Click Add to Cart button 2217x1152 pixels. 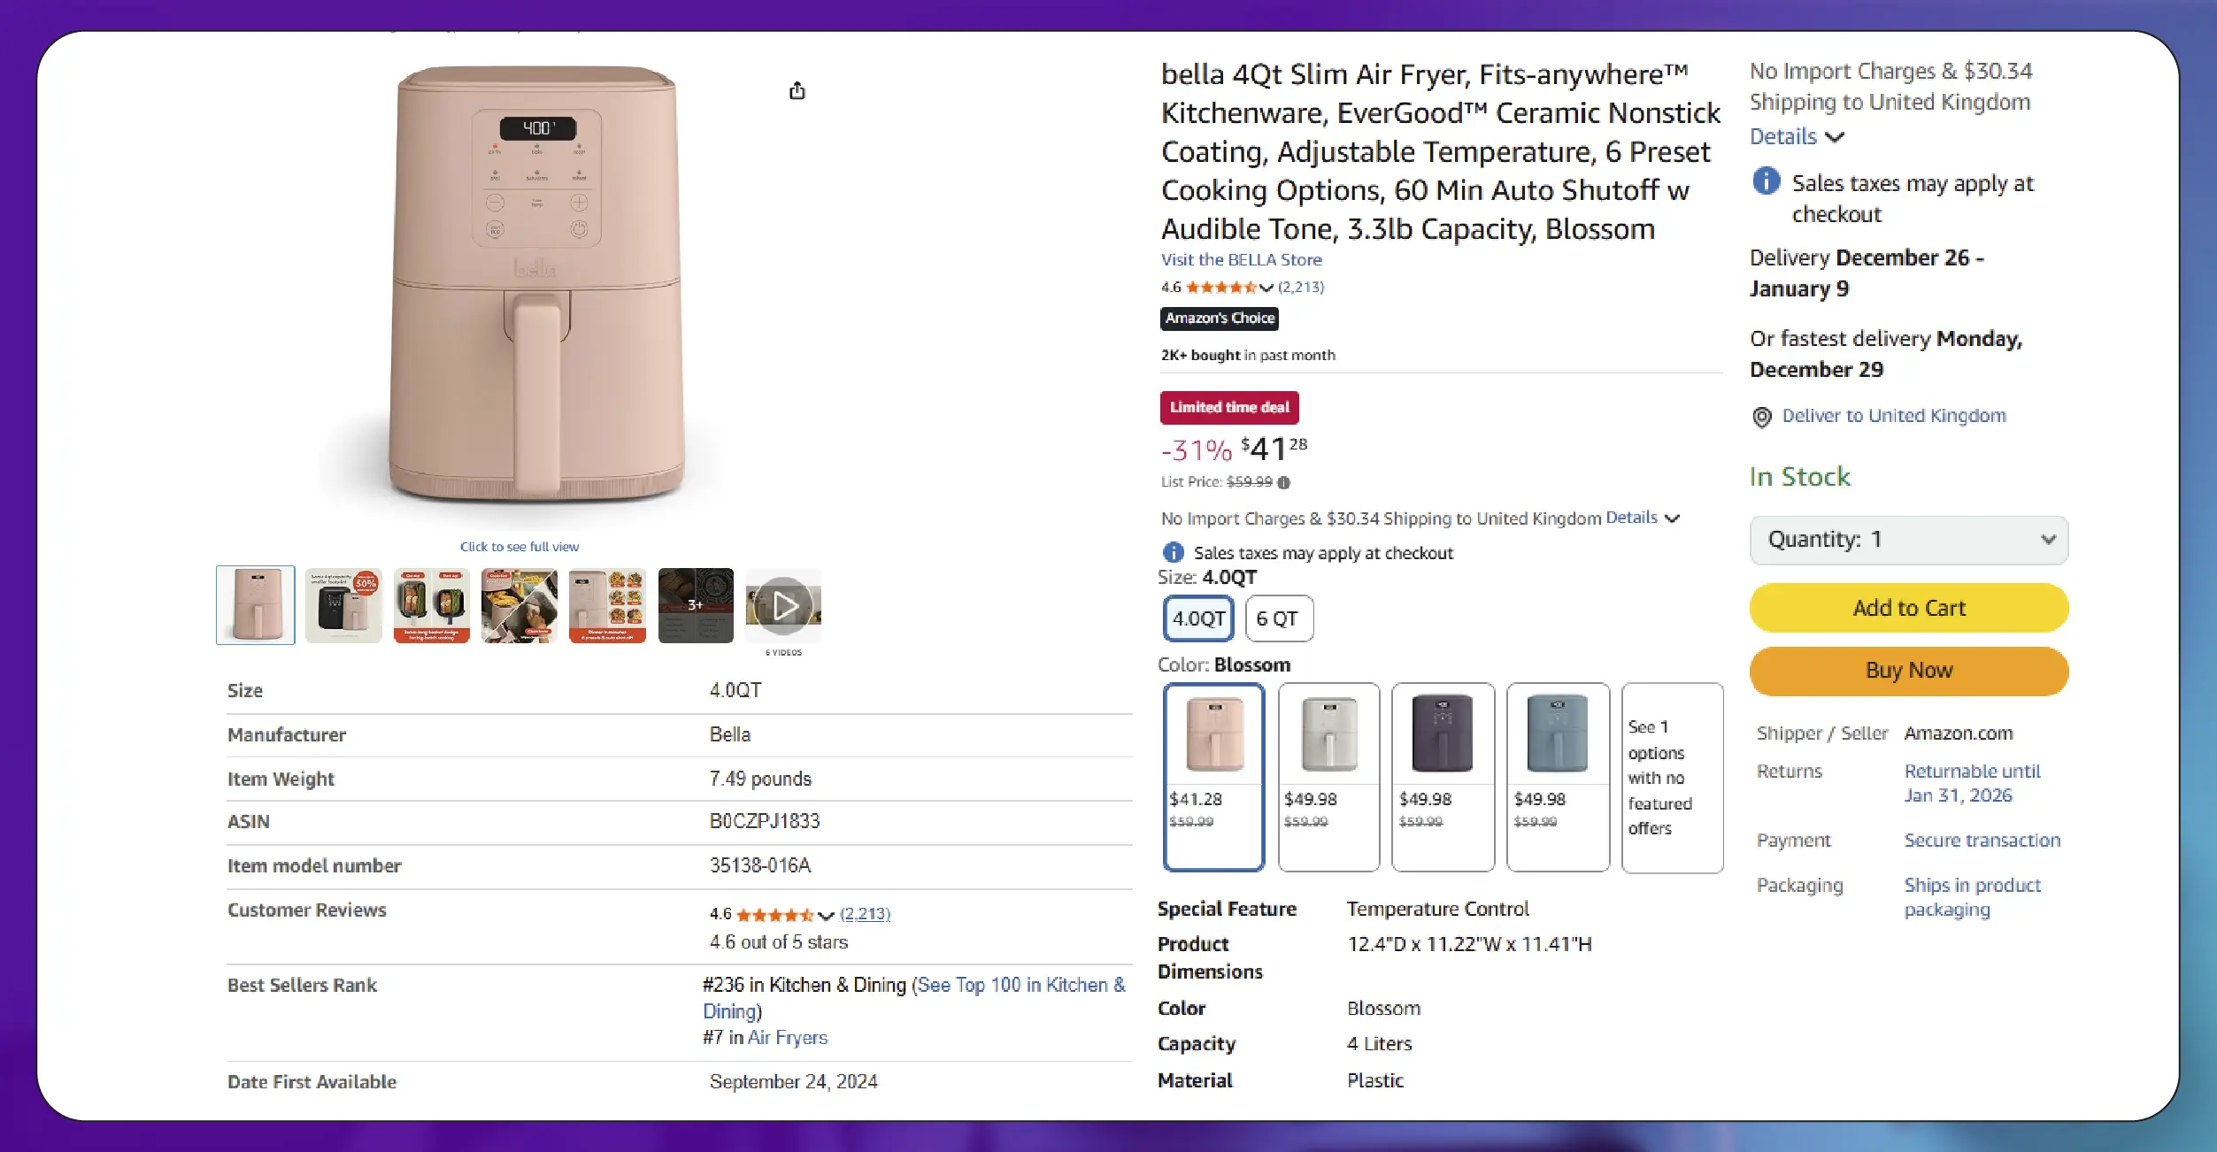(1908, 608)
